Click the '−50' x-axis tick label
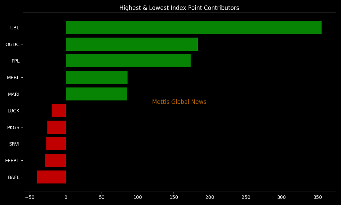This screenshot has height=205, width=341. coord(30,197)
